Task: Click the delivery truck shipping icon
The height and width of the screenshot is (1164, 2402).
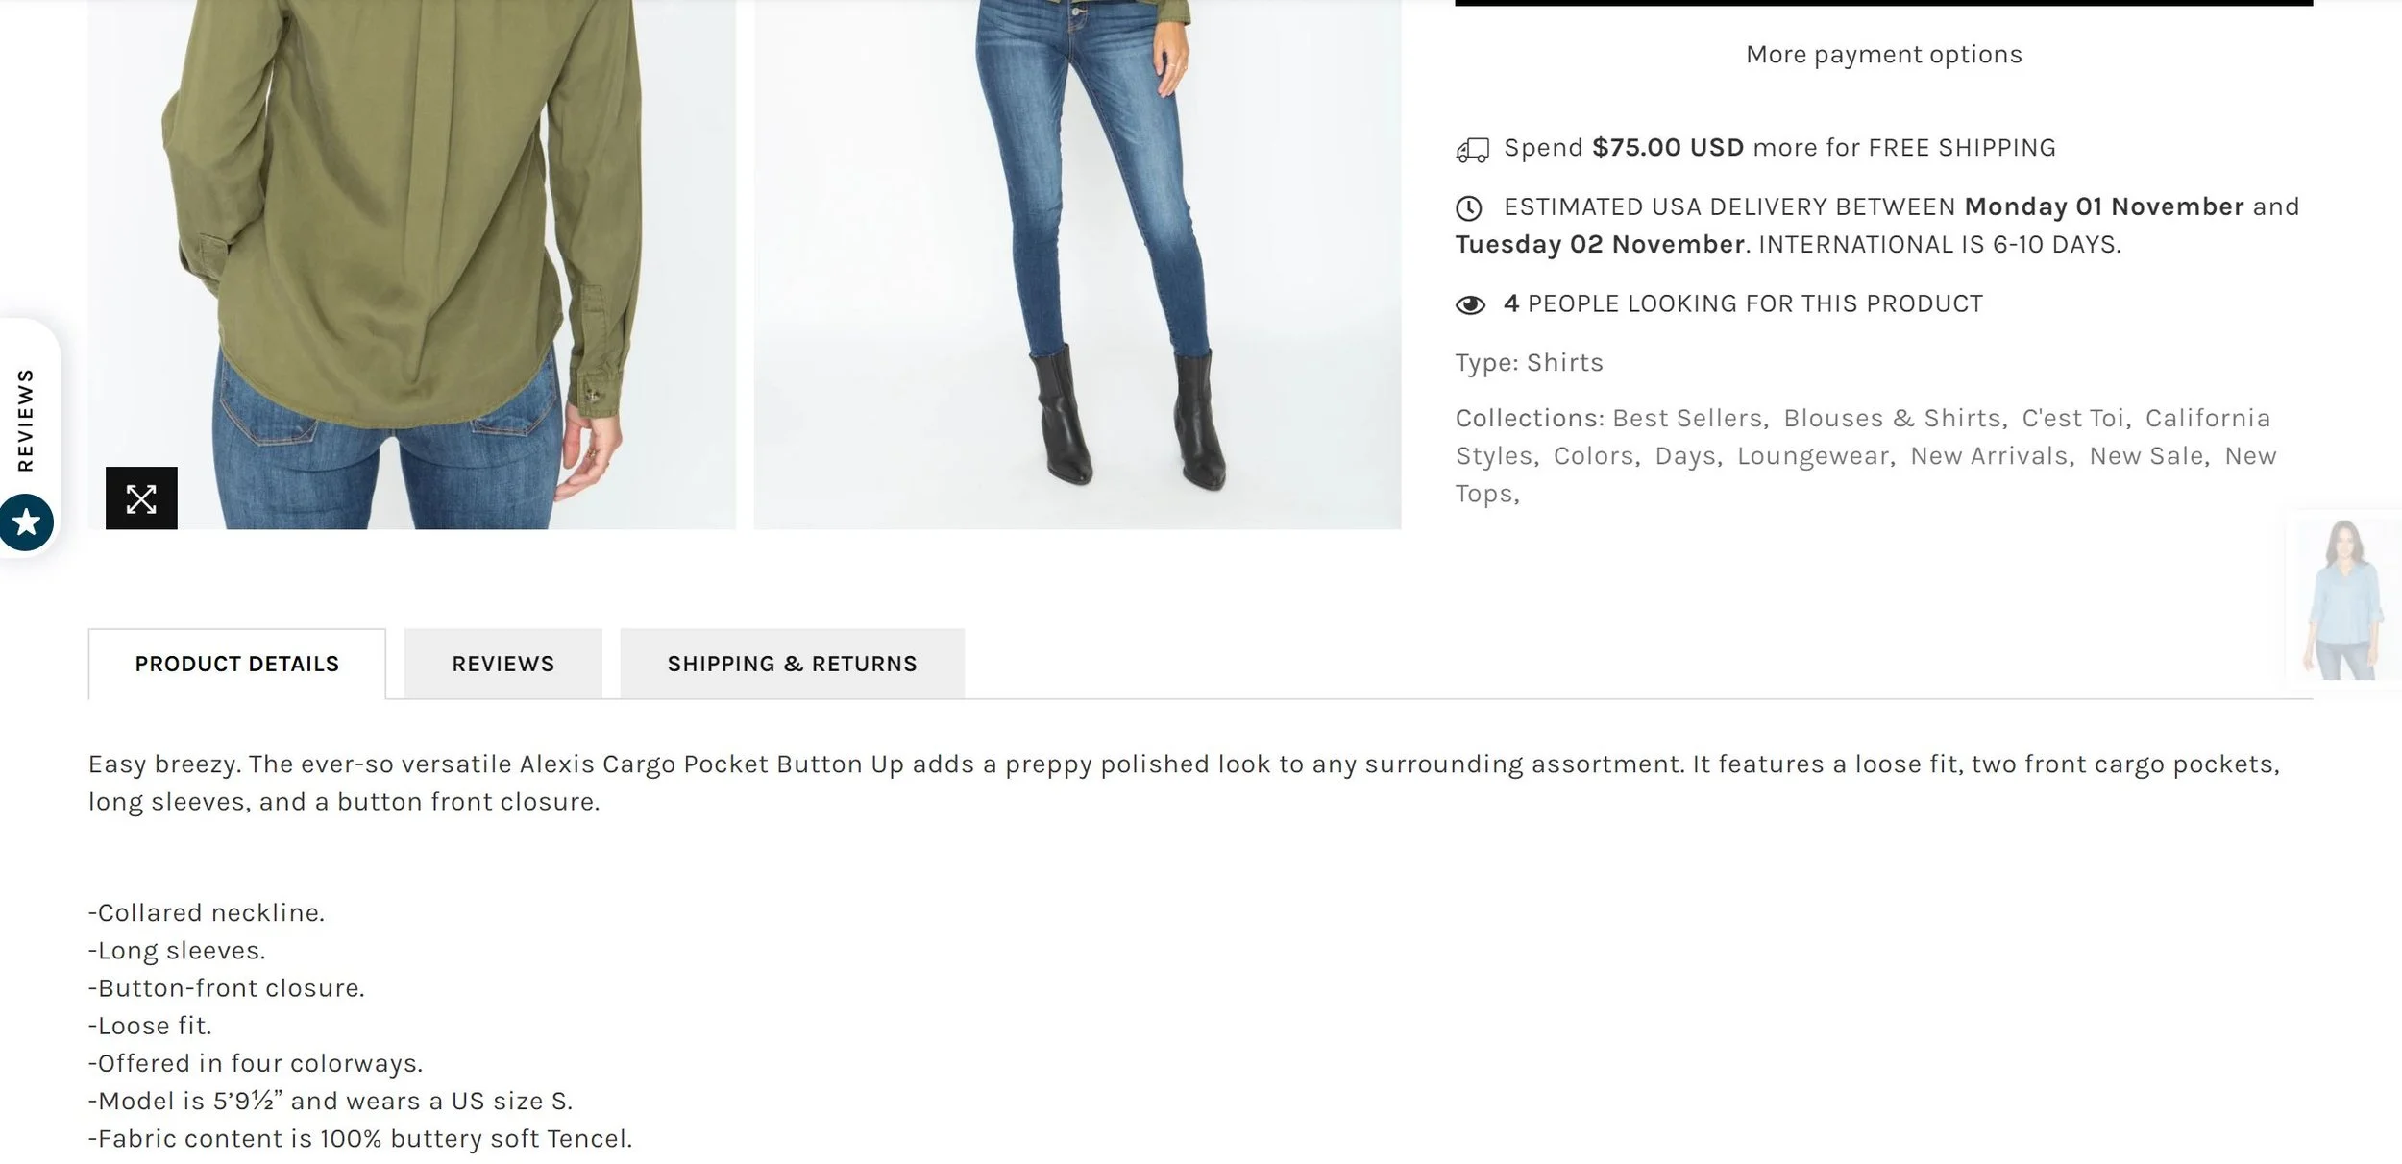Action: coord(1472,150)
